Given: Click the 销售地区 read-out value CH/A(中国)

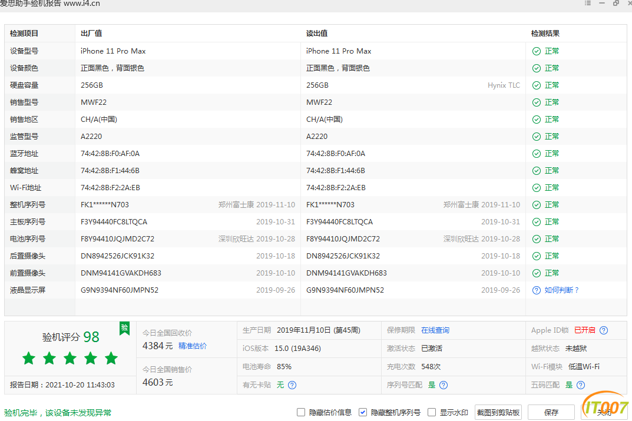Looking at the screenshot, I should coord(325,120).
